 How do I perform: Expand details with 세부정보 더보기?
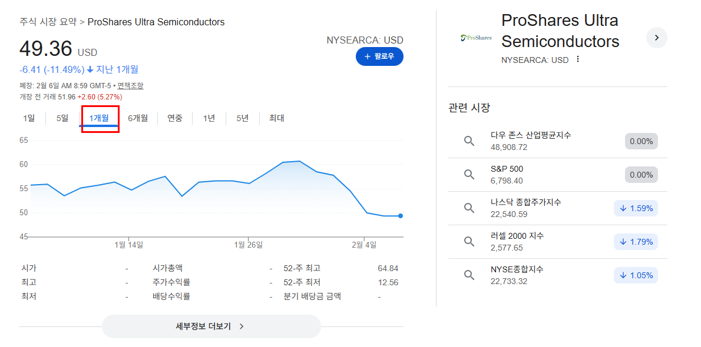click(211, 326)
